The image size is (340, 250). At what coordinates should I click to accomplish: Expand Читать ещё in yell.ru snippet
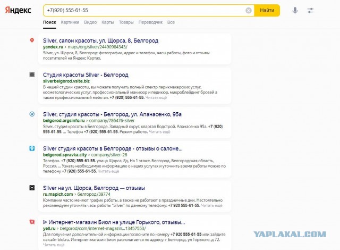pyautogui.click(x=54, y=245)
